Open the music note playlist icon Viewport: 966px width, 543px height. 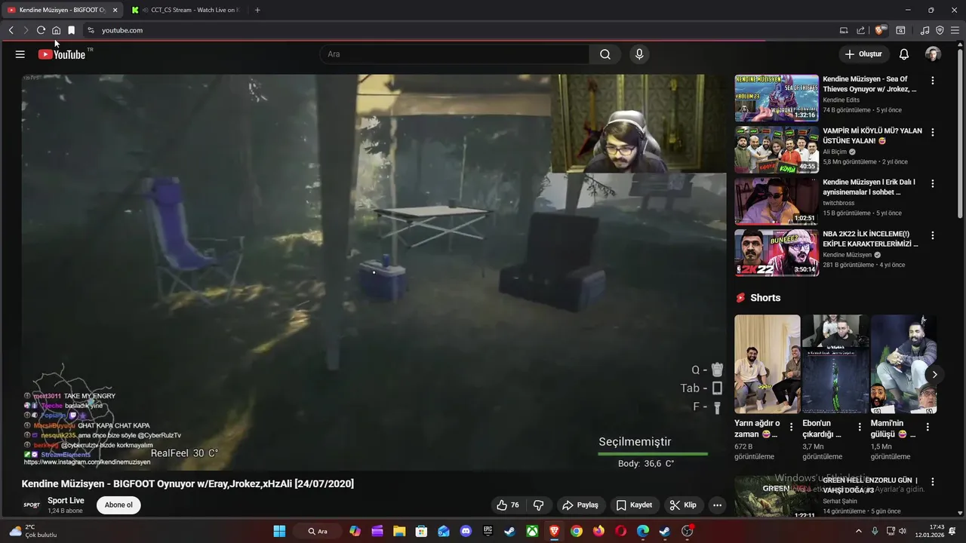pos(925,30)
